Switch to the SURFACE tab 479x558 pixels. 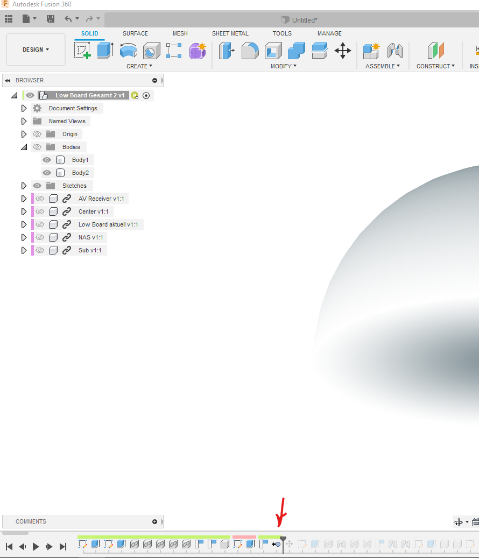coord(135,33)
